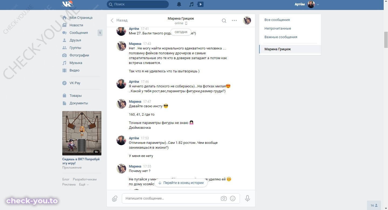388x210 pixels.
Task: Search within the conversation magnifier icon
Action: click(224, 21)
